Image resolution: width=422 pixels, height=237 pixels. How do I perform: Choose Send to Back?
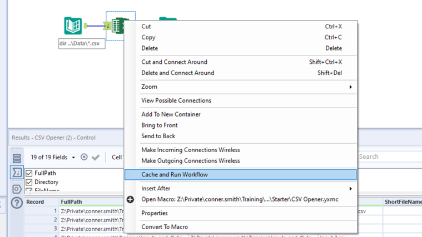click(241, 136)
